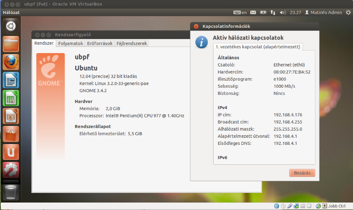Click the keyboard layout 'en' indicator
The height and width of the screenshot is (210, 353).
(240, 12)
